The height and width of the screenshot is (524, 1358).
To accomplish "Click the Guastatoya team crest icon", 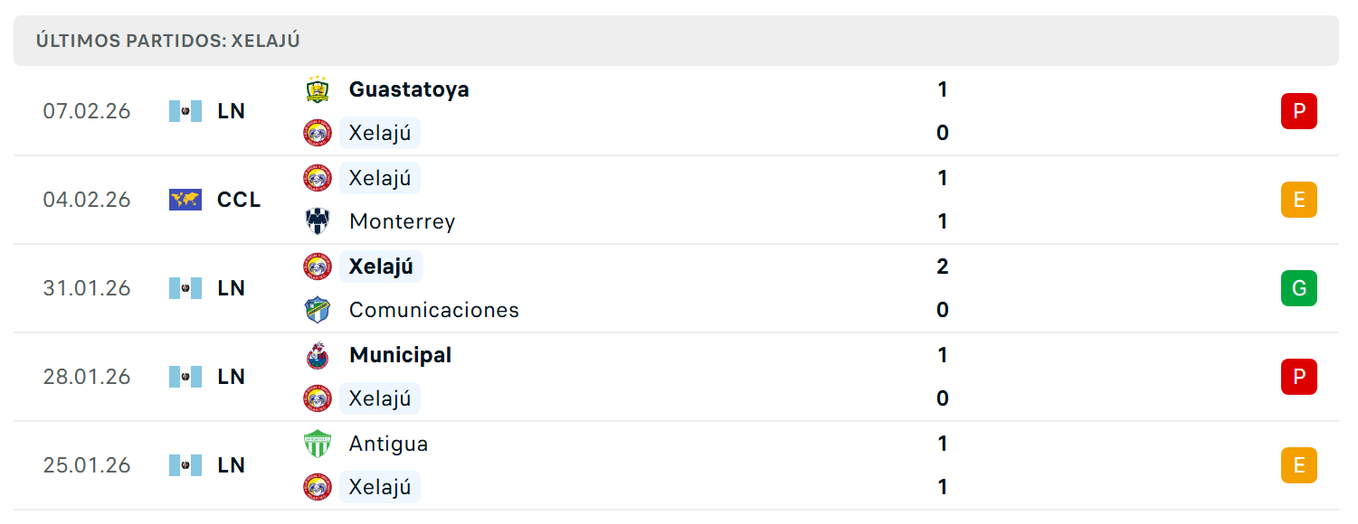I will coord(318,89).
